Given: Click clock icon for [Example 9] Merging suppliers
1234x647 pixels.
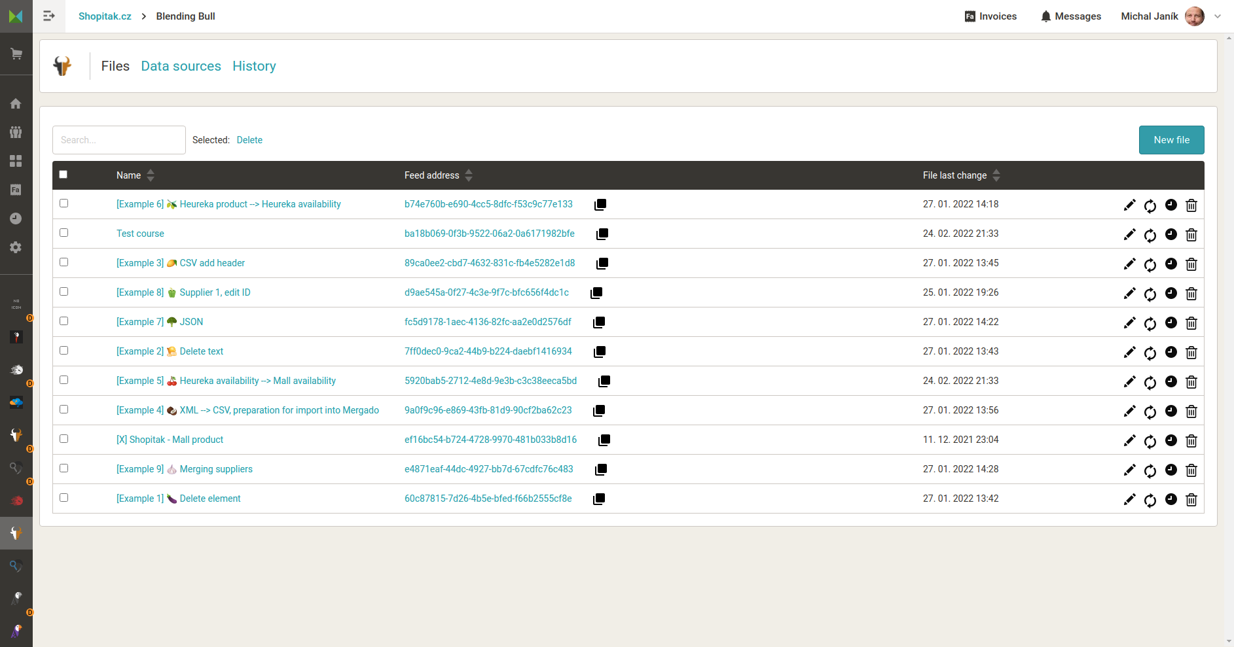Looking at the screenshot, I should pos(1171,470).
